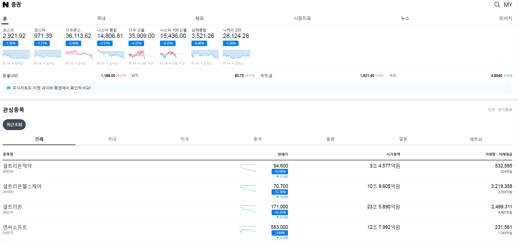Click the -12.39% change badge
This screenshot has width=518, height=243.
point(280,192)
